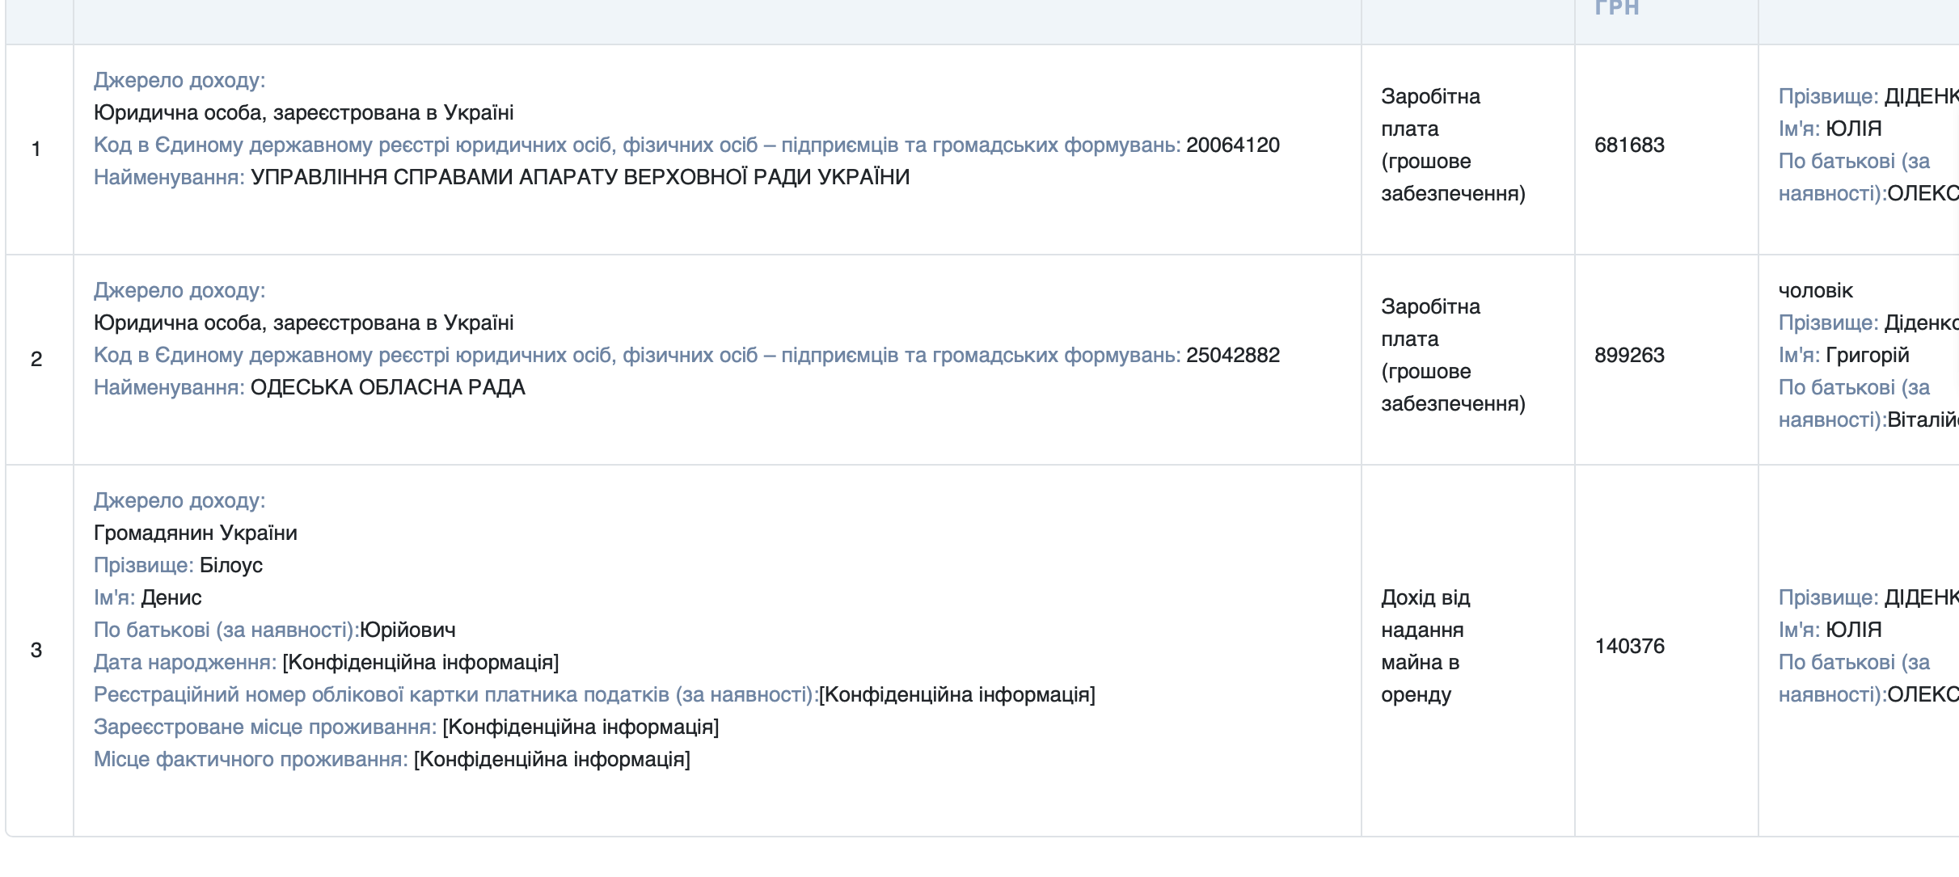Select УПРАВЛІННЯ СПРАВАМИ АПАРАТУ ВЕРХОВНОЇ РАДИ name
Viewport: 1959px width, 877px height.
(x=580, y=178)
